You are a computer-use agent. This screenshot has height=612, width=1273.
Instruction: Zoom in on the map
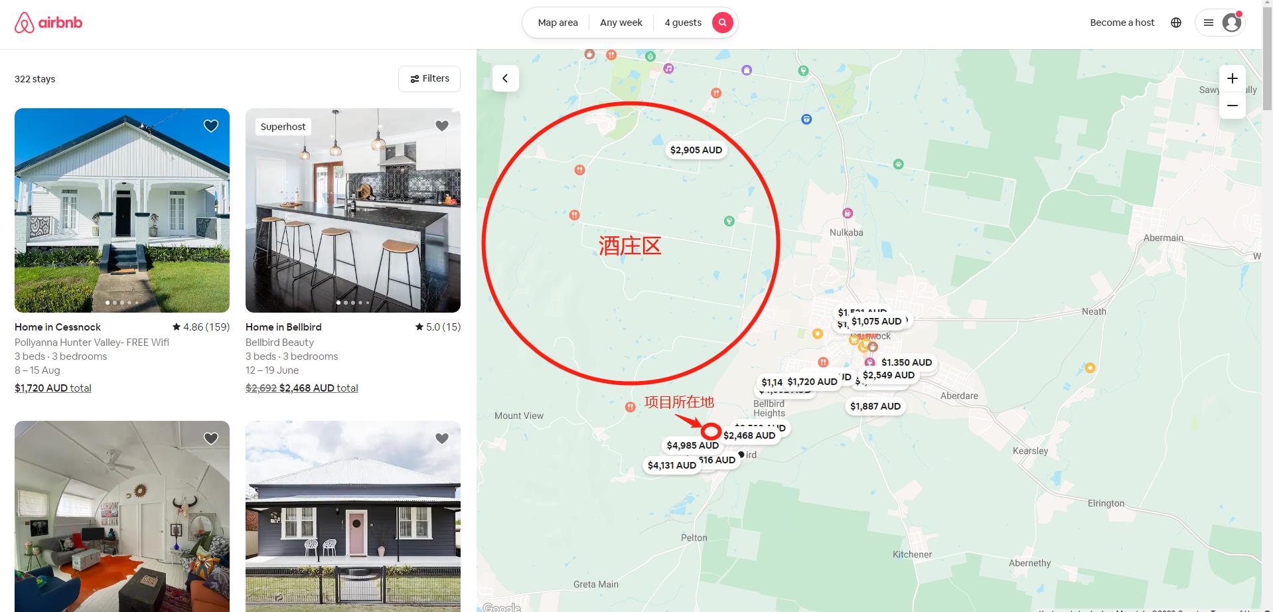coord(1233,78)
